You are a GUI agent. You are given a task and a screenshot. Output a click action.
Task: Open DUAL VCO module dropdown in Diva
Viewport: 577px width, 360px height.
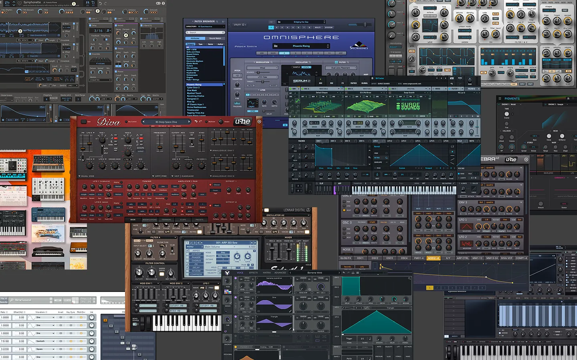(x=86, y=176)
